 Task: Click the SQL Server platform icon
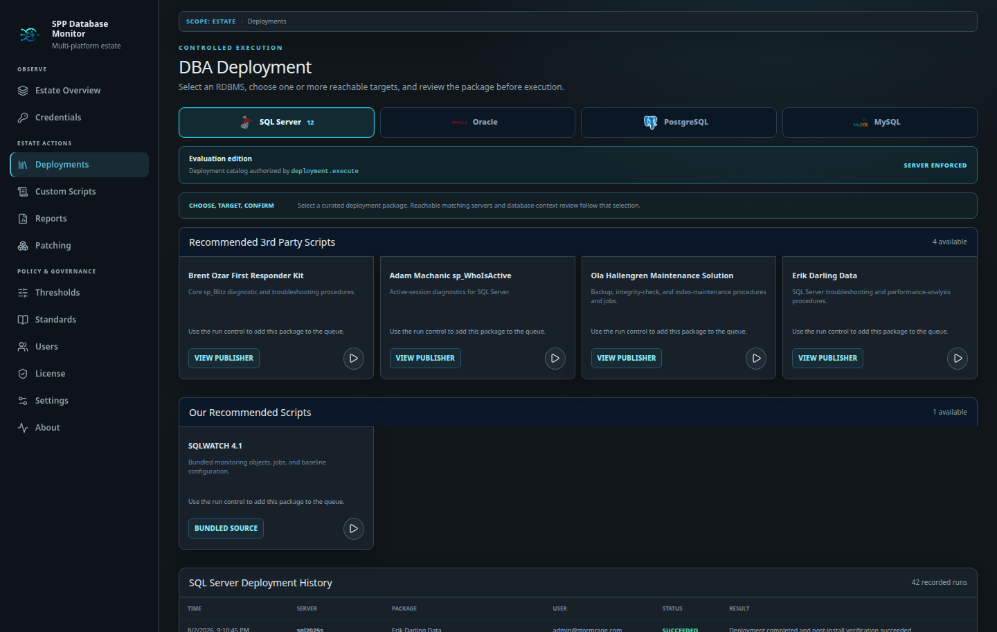pyautogui.click(x=246, y=123)
